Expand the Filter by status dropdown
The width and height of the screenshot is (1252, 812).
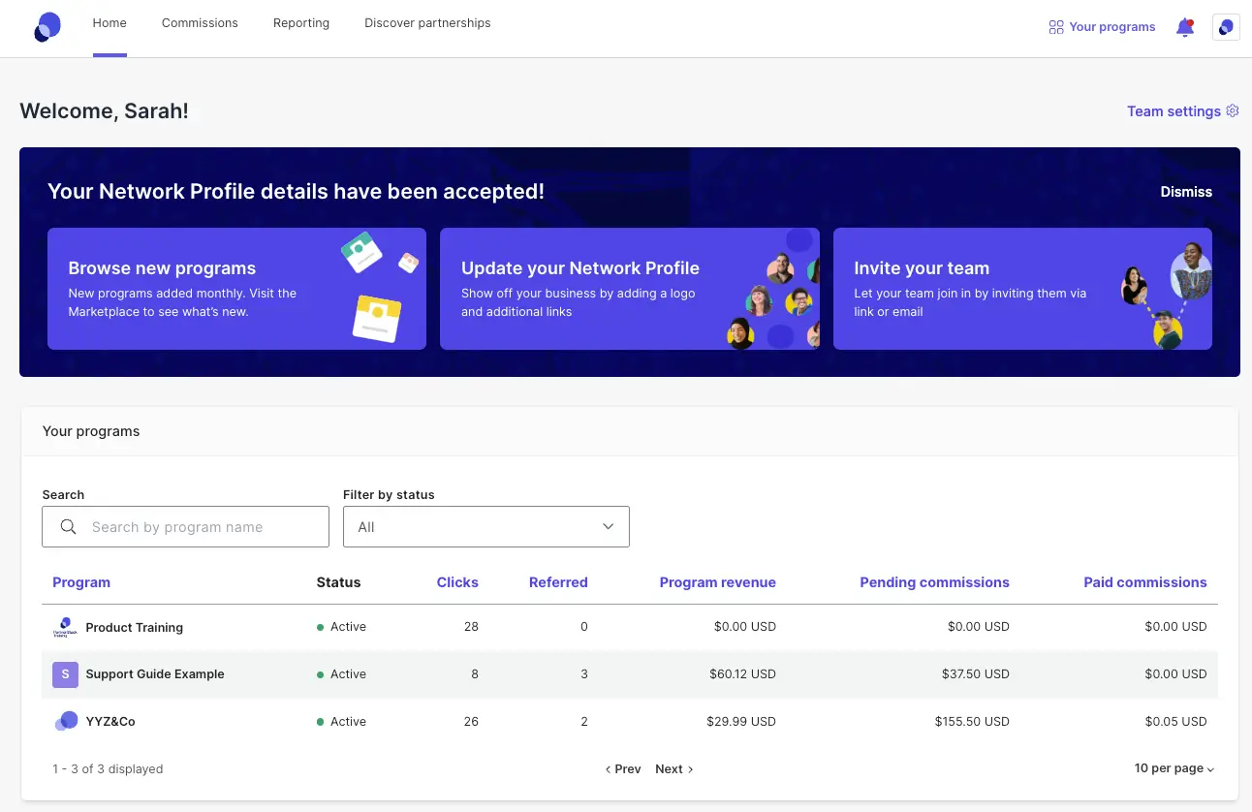486,526
